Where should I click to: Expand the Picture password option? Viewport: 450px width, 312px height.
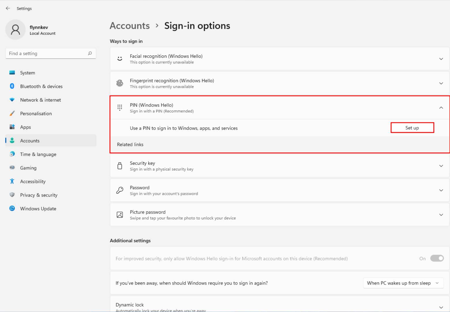point(441,215)
